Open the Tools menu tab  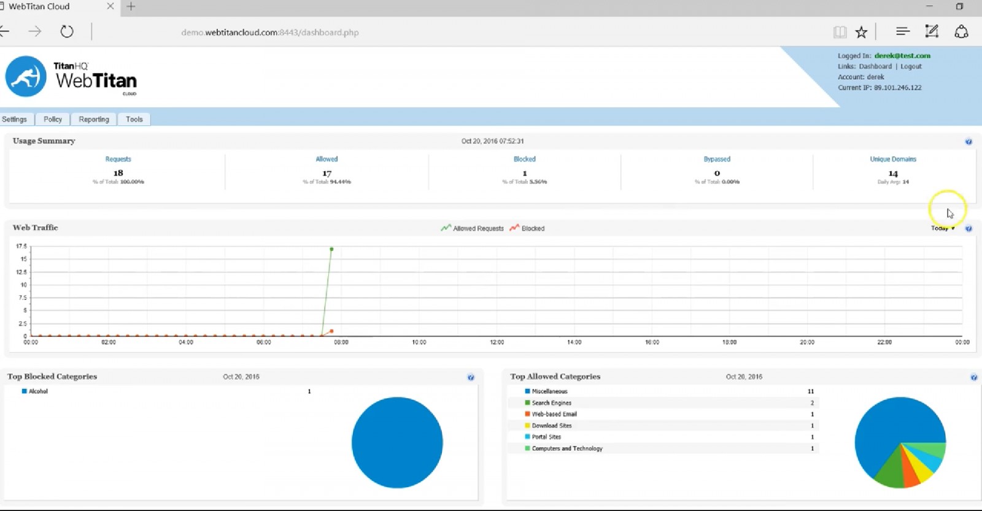(134, 120)
